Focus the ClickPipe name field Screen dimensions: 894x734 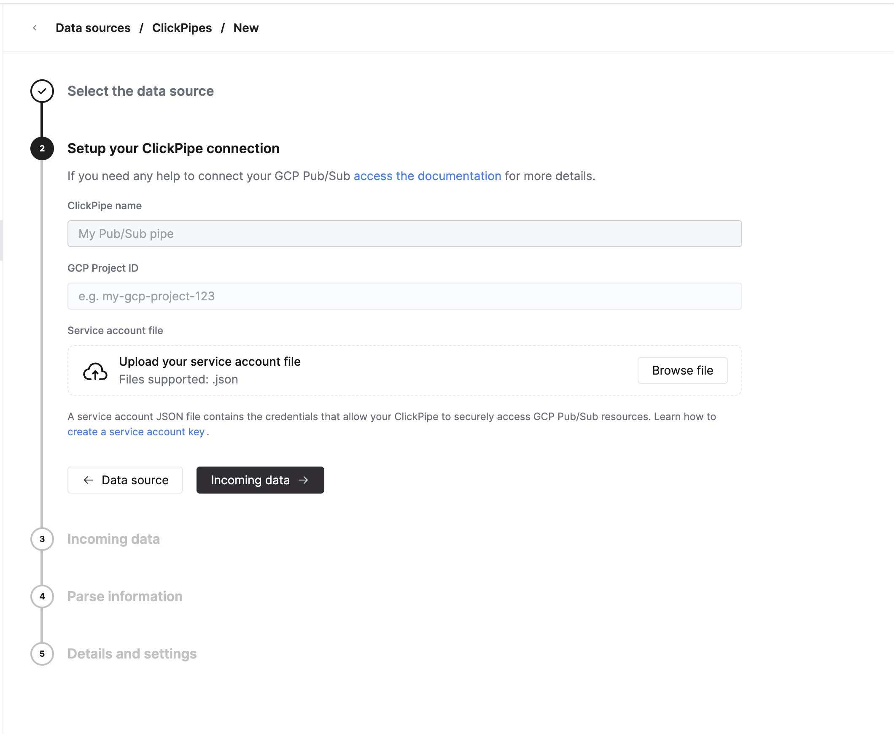point(404,234)
